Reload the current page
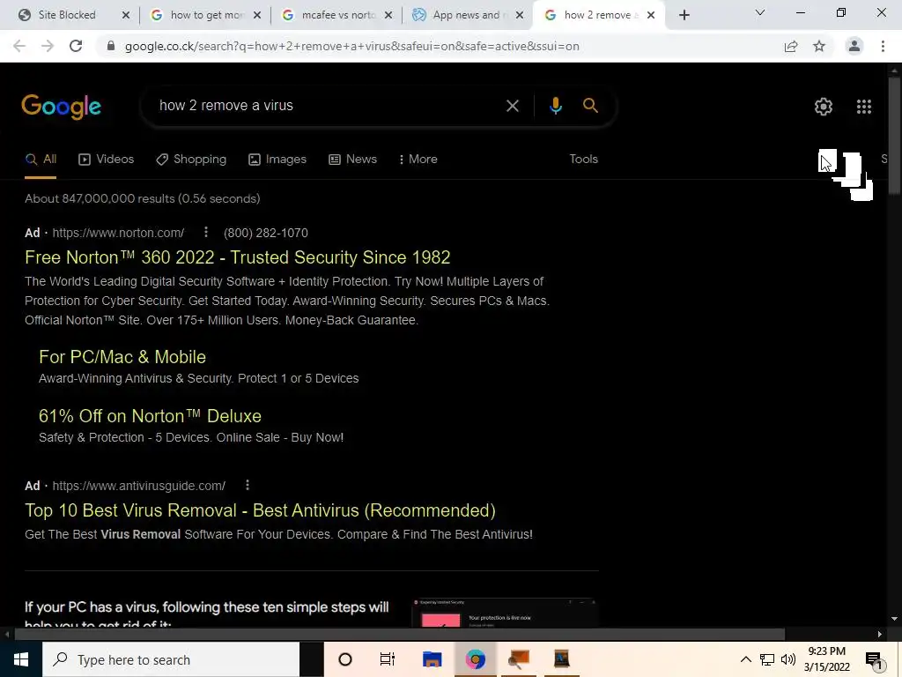This screenshot has width=902, height=677. [76, 46]
